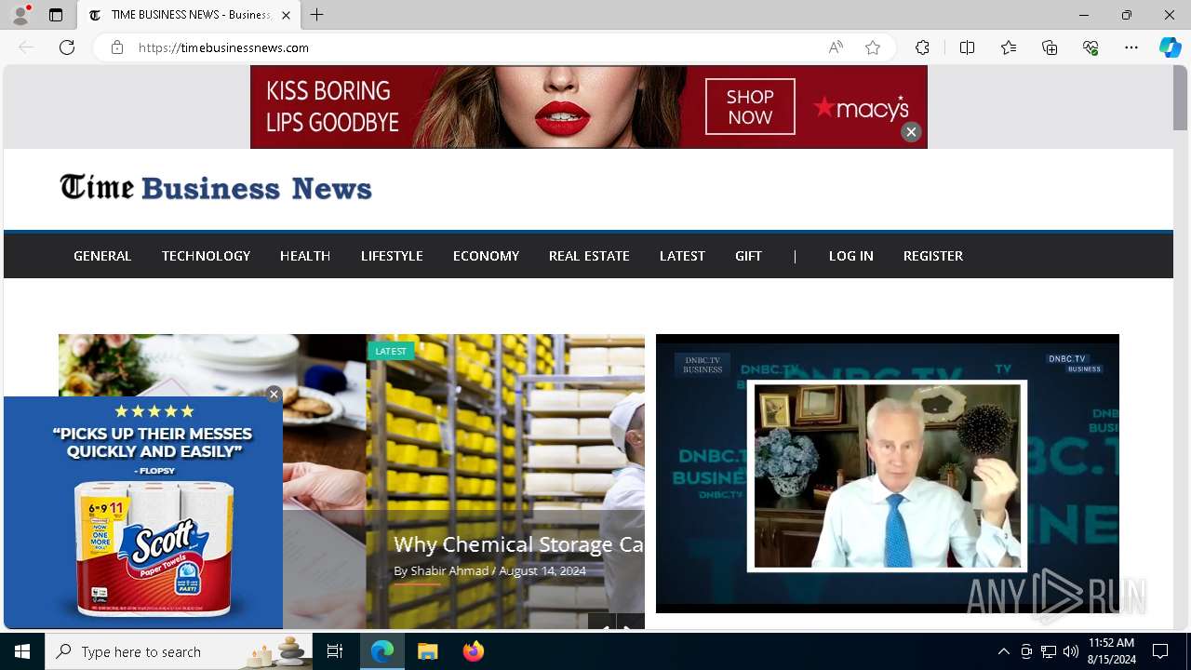The height and width of the screenshot is (670, 1191).
Task: Refresh the current page
Action: point(67,47)
